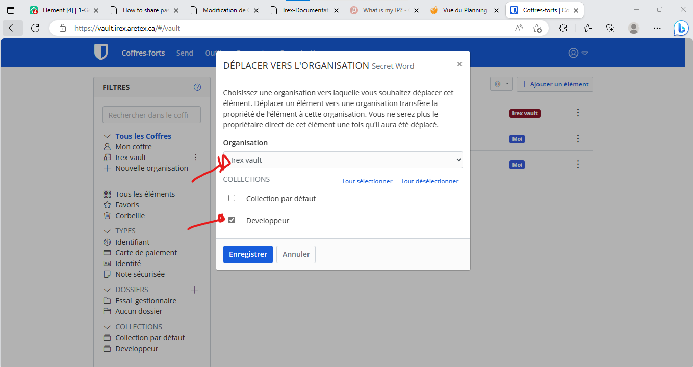Open the account profile menu
Screen dimensions: 693x367
pyautogui.click(x=578, y=53)
